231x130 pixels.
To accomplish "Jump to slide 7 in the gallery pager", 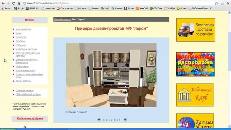I will (x=119, y=120).
